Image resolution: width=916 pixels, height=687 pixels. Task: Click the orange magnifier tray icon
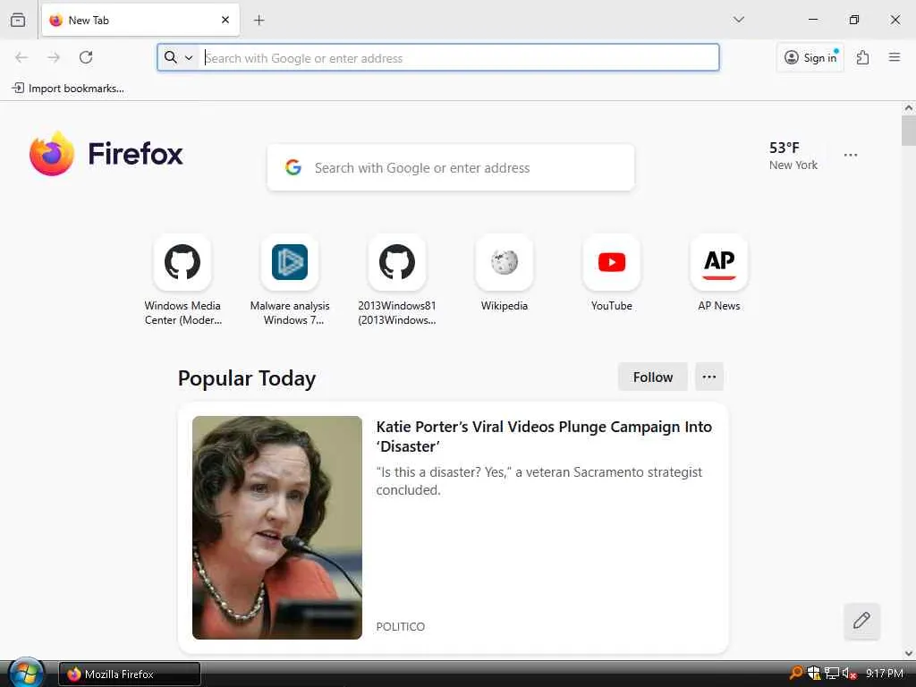click(x=796, y=673)
